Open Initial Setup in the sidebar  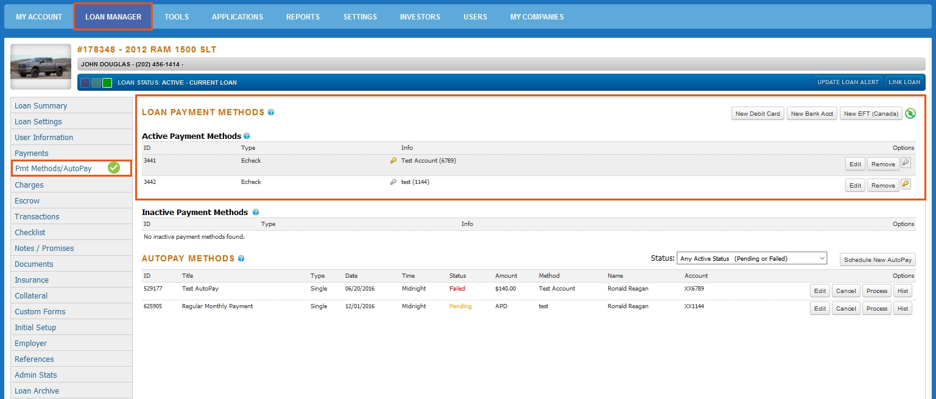[72, 327]
